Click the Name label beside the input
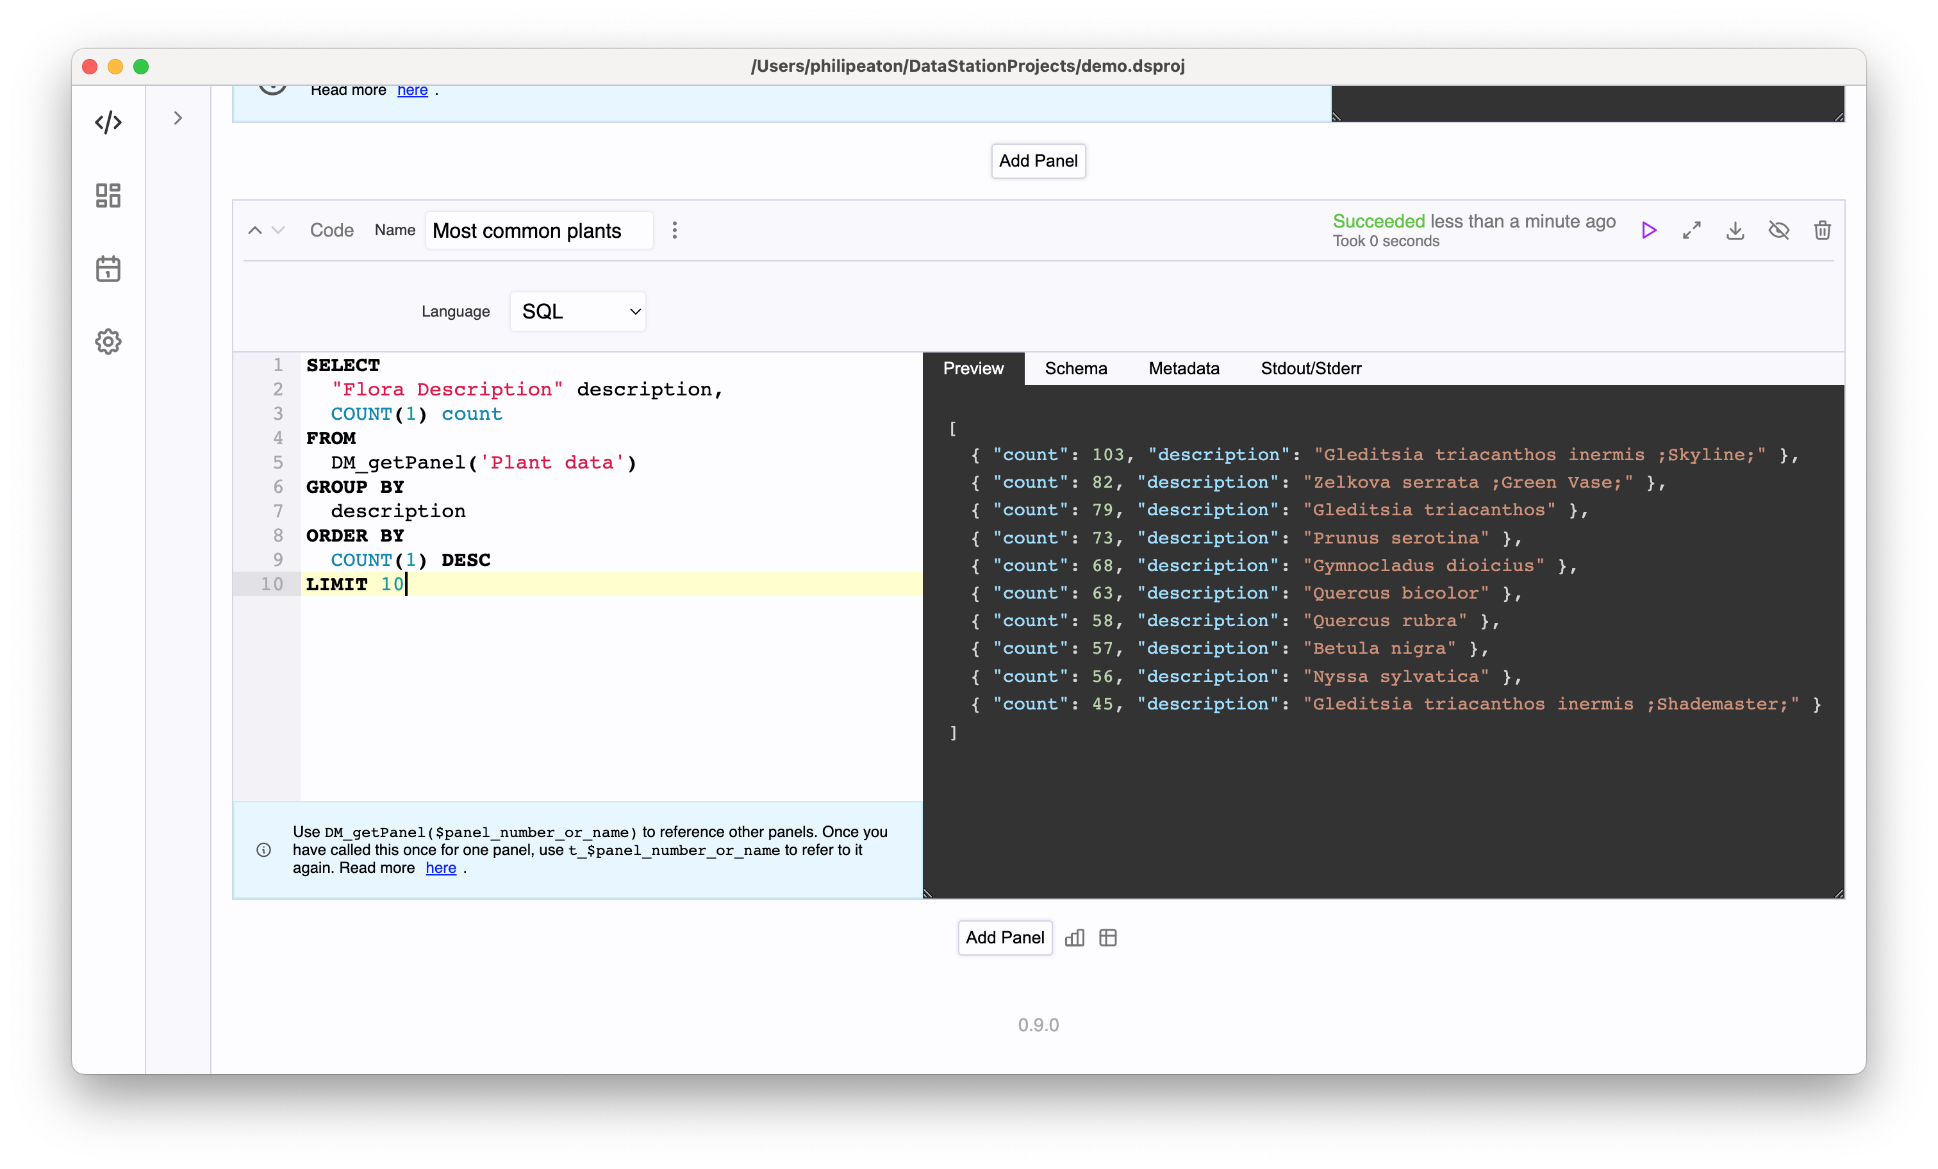The image size is (1938, 1169). coord(395,229)
